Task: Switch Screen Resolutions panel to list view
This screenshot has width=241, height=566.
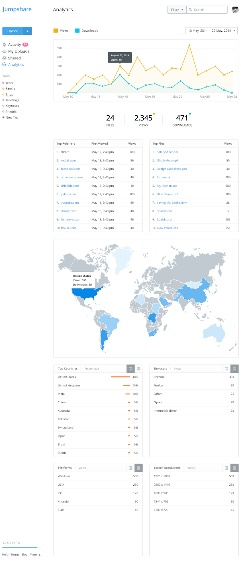Action: point(227,468)
